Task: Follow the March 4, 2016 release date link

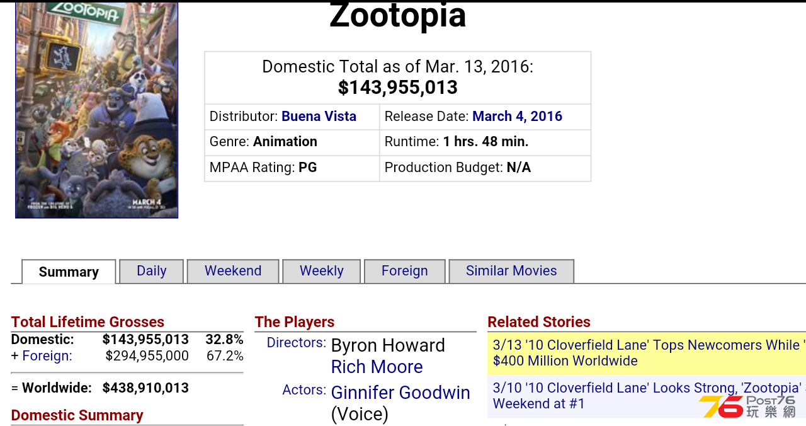Action: tap(517, 117)
